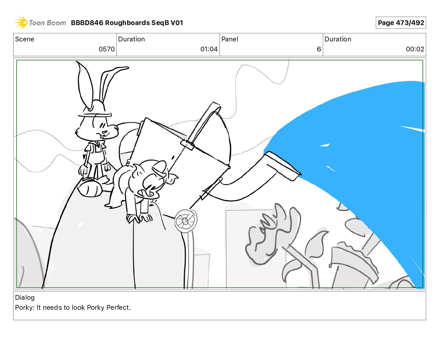Select the title 'BBBD846 Roughboards SeqB V01'
440x340 pixels.
point(127,23)
